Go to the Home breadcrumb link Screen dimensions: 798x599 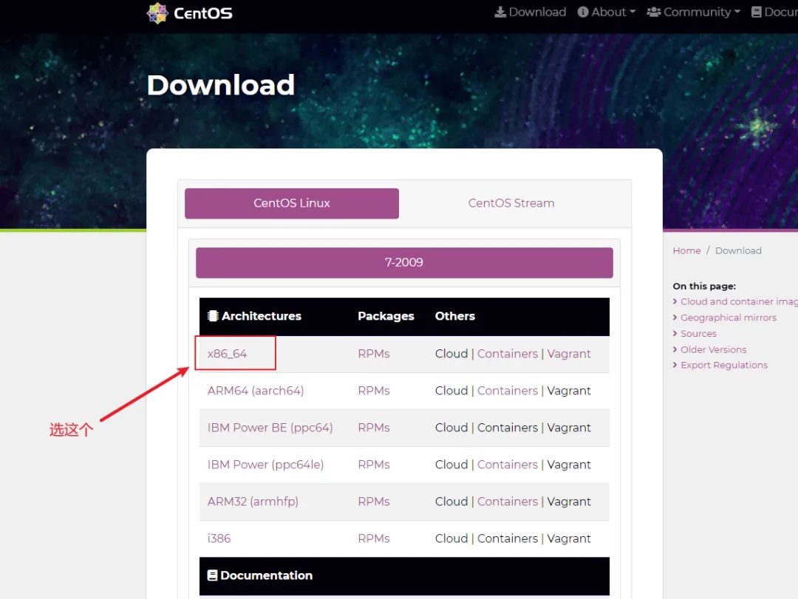point(686,250)
